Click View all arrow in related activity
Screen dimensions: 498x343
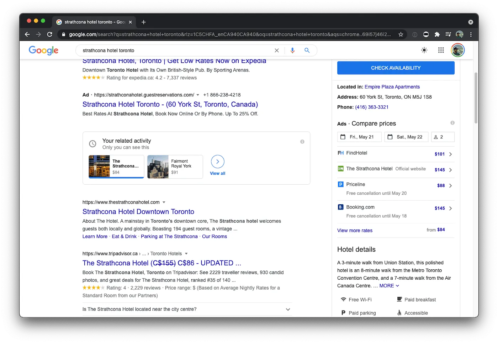click(218, 162)
